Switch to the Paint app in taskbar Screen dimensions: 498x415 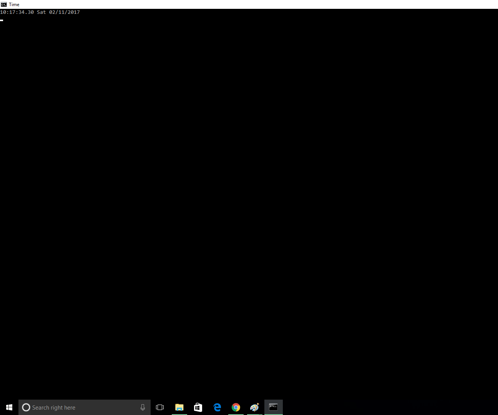click(x=254, y=407)
